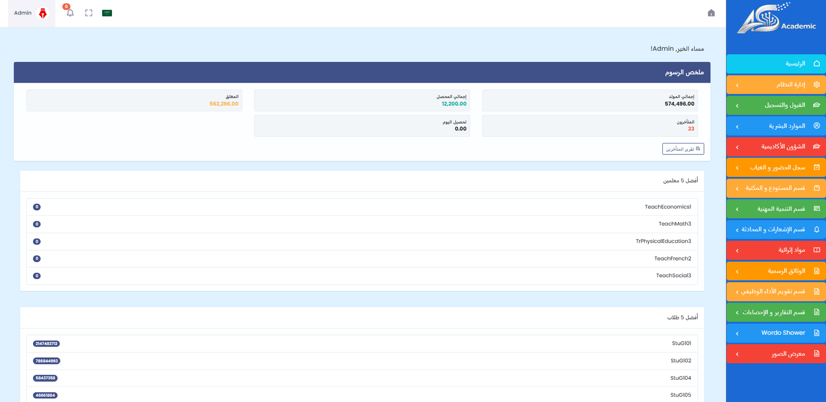Click تقرير المتأخرين report button
Image resolution: width=826 pixels, height=402 pixels.
(x=683, y=149)
